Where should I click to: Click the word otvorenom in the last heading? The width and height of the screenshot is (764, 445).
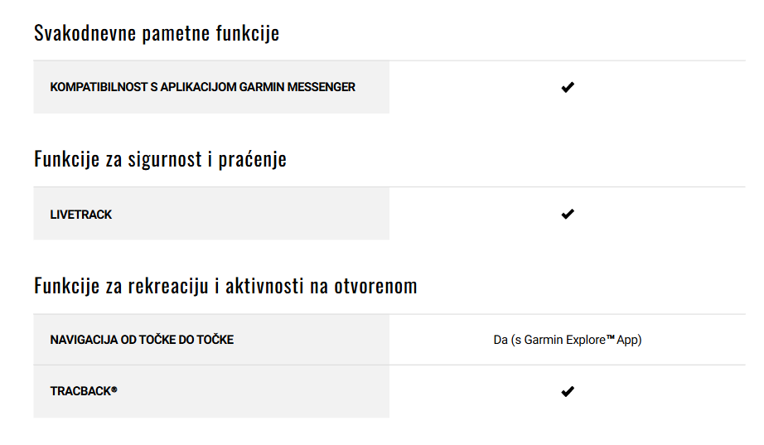(375, 286)
